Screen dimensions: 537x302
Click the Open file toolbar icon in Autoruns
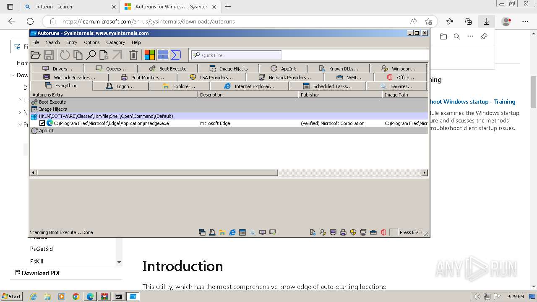36,55
